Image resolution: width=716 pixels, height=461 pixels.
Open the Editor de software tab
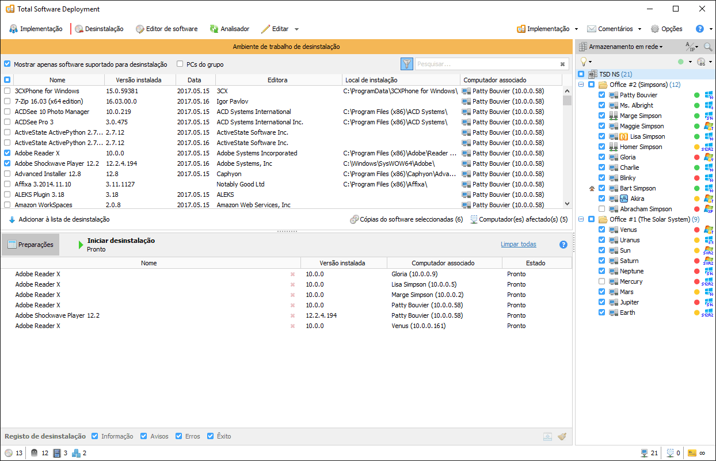click(x=166, y=29)
